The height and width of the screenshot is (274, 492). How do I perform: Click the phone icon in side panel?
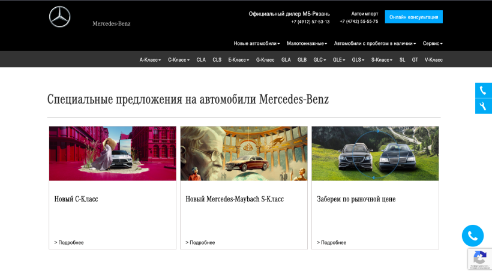(x=483, y=91)
